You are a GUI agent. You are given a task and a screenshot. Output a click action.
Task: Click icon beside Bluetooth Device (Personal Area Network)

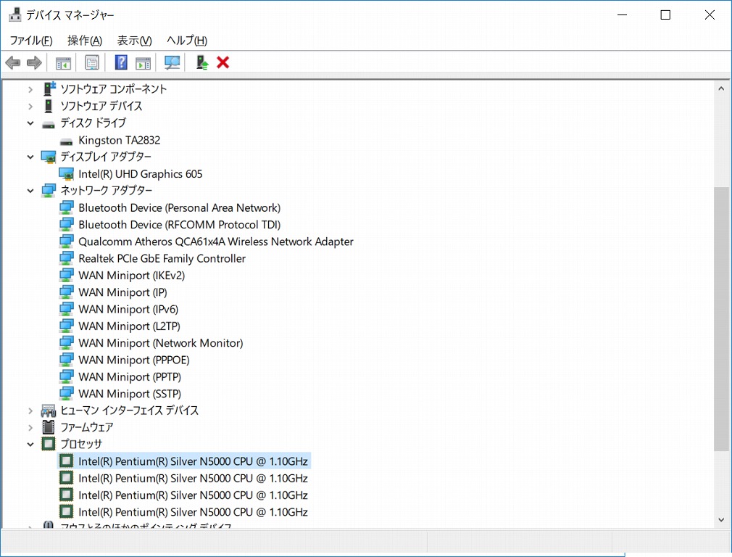click(66, 207)
